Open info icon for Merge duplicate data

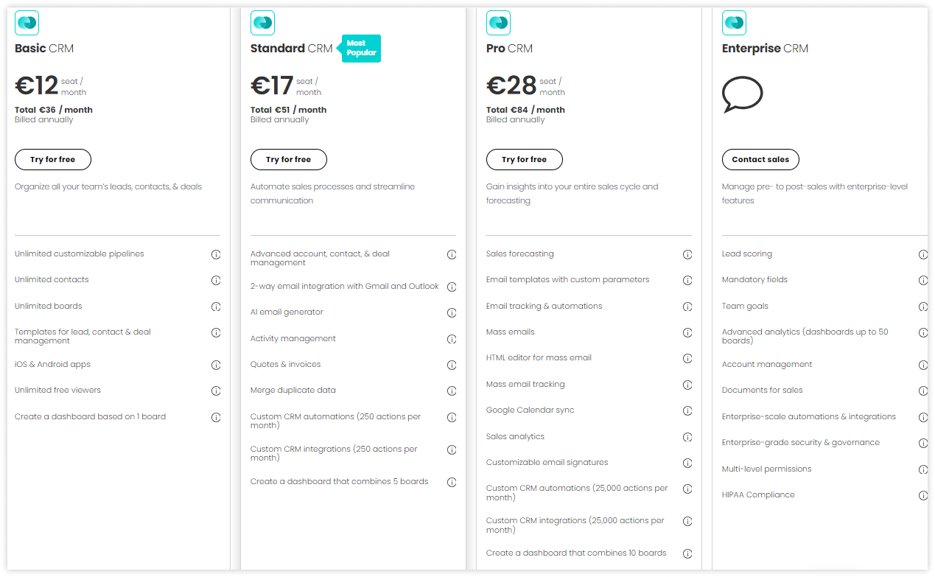click(x=452, y=391)
